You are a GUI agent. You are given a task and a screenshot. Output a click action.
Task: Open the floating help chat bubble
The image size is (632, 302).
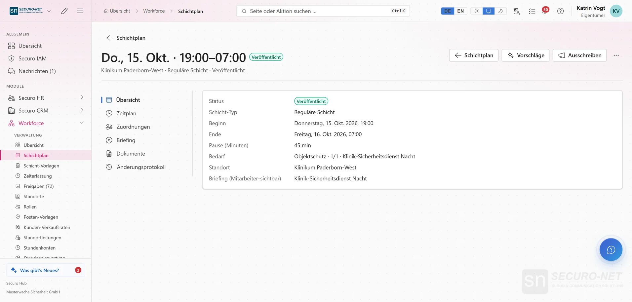point(611,249)
